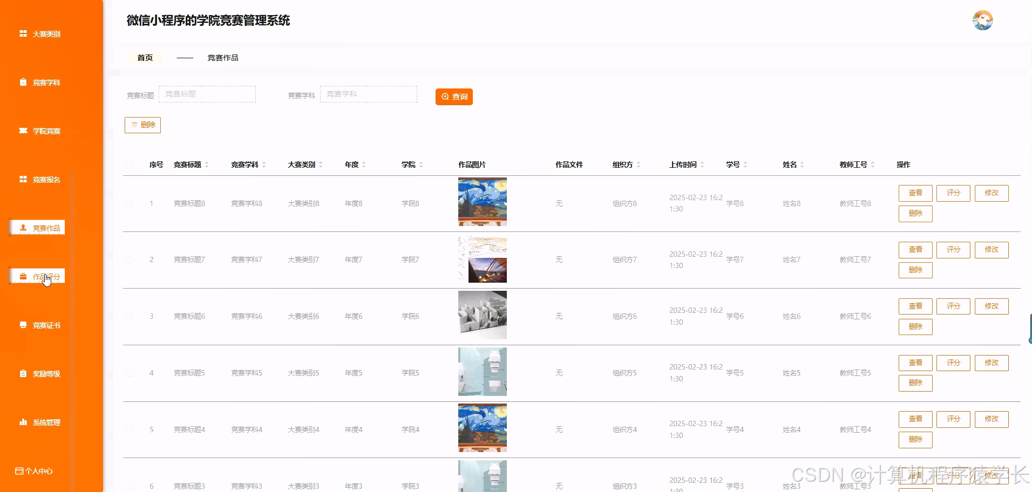Click 查看 for row 竞赛标题6

[x=915, y=306]
